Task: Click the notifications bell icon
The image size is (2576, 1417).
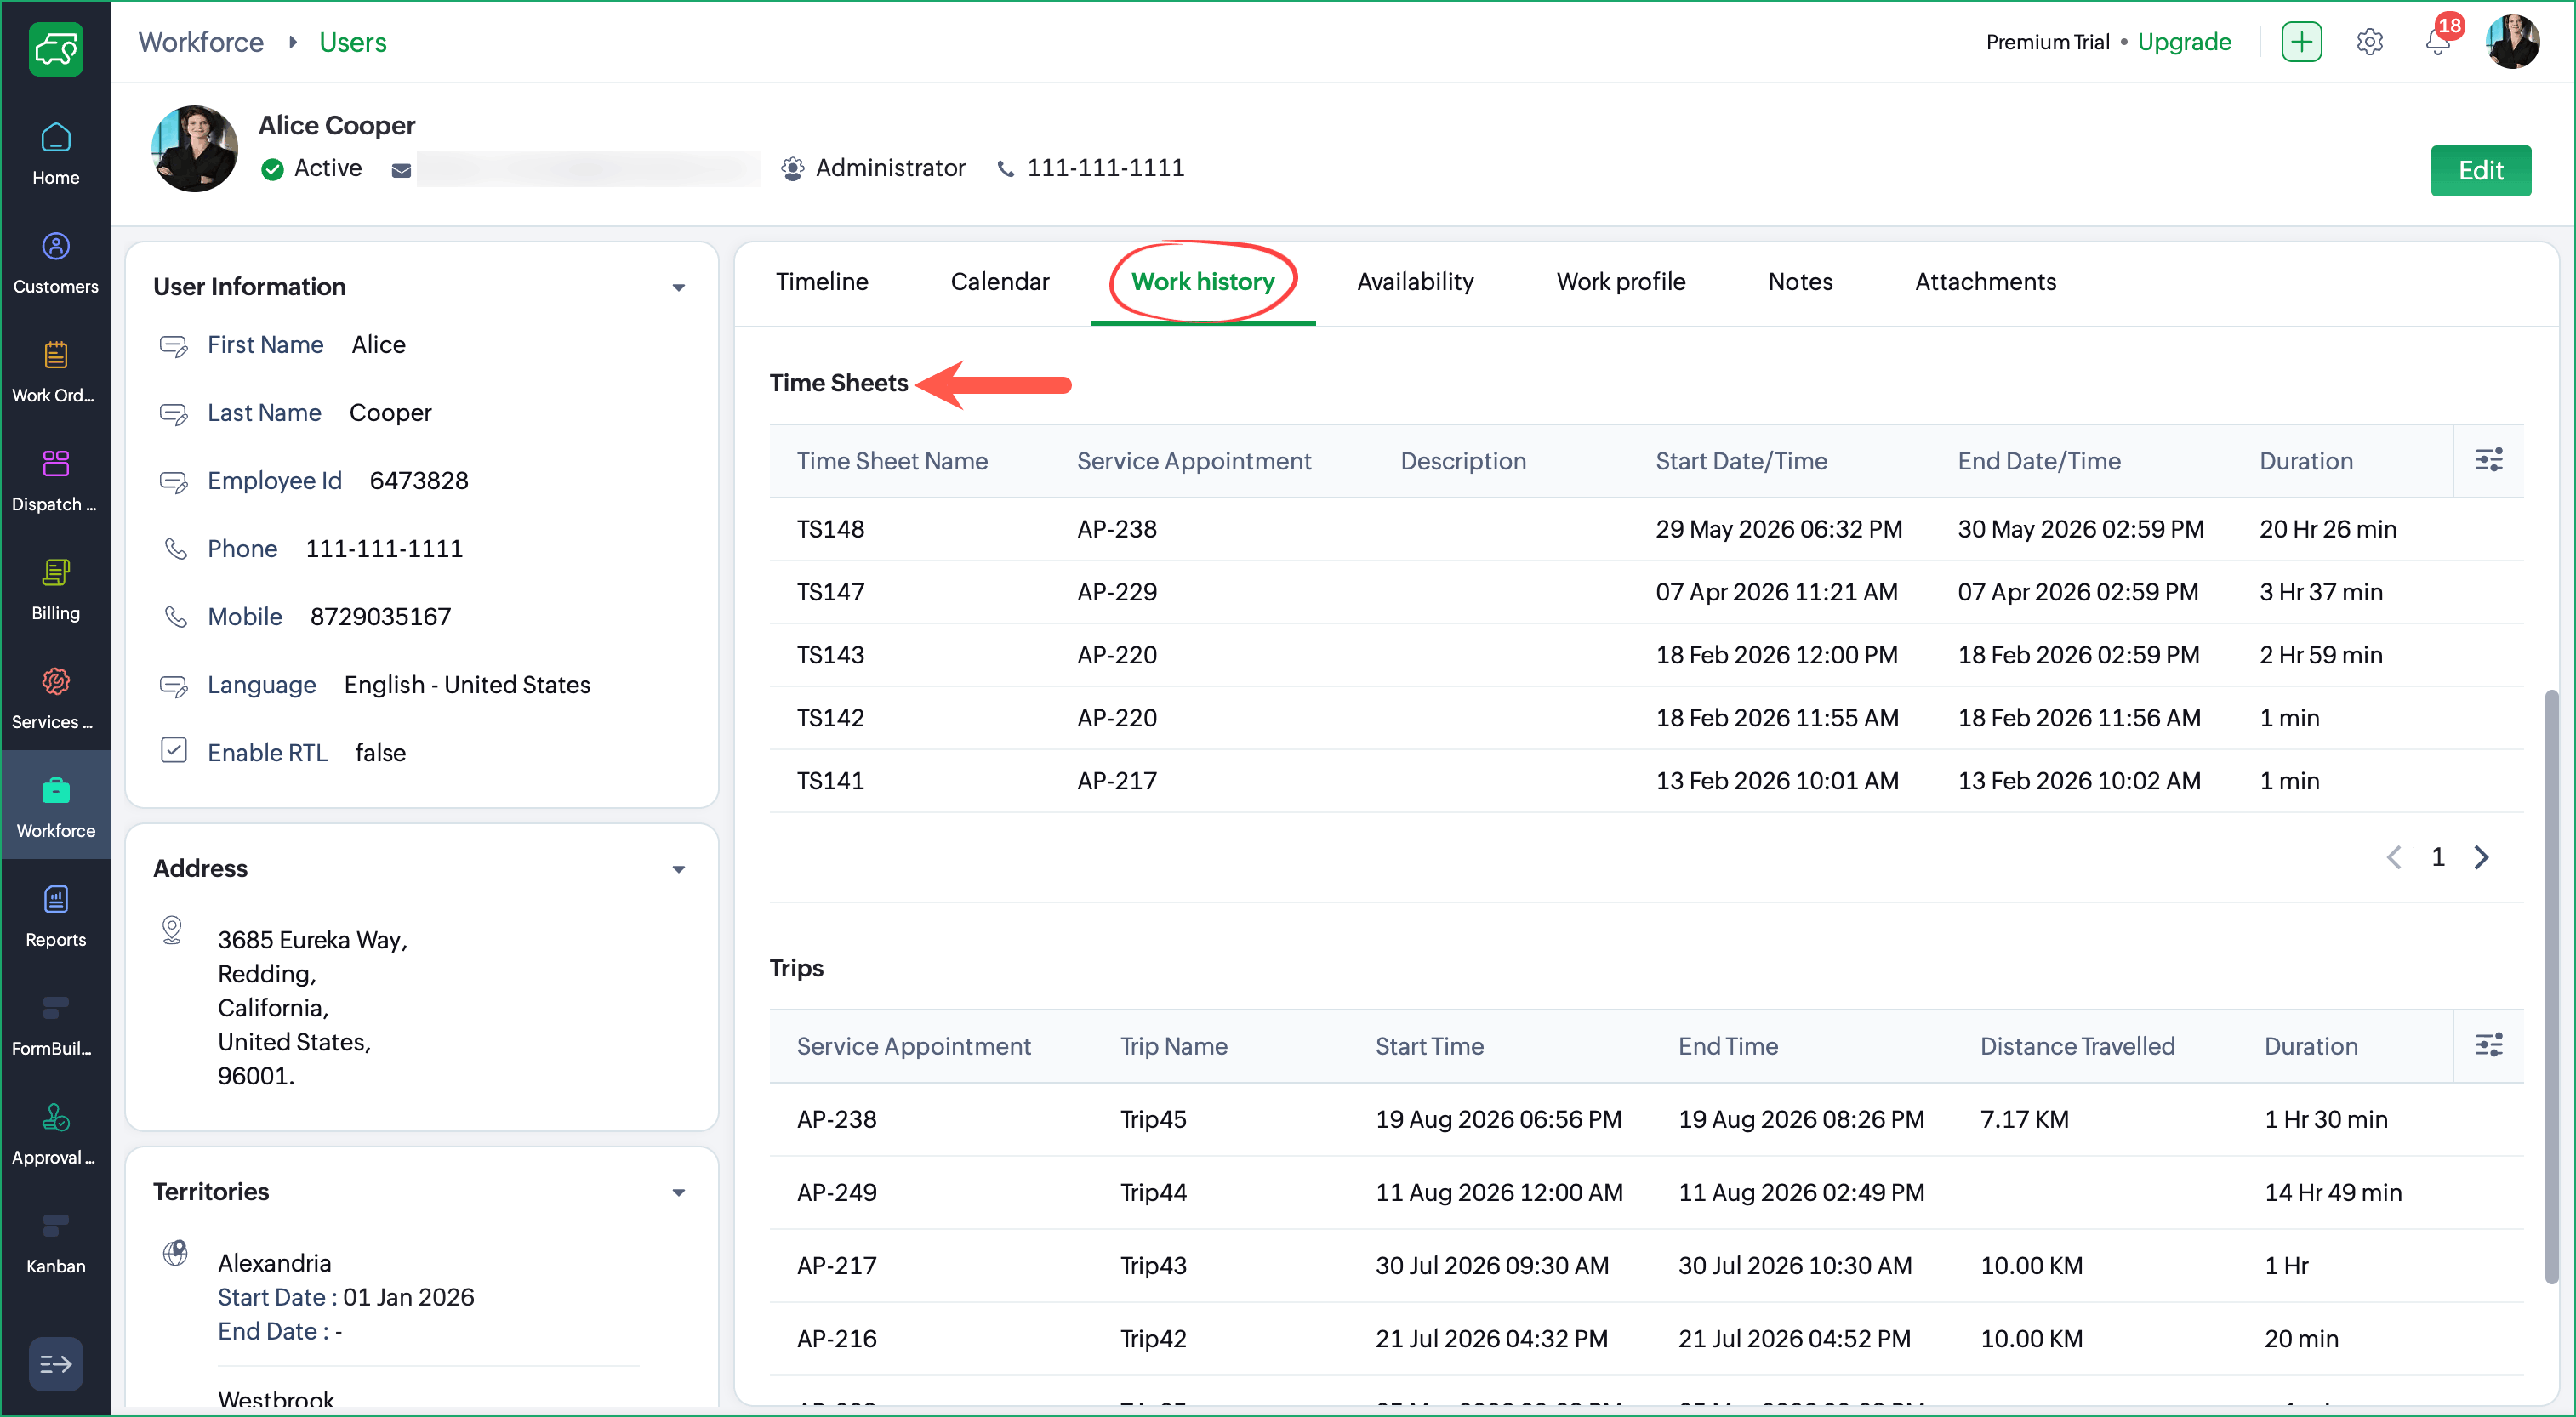Action: [x=2438, y=42]
